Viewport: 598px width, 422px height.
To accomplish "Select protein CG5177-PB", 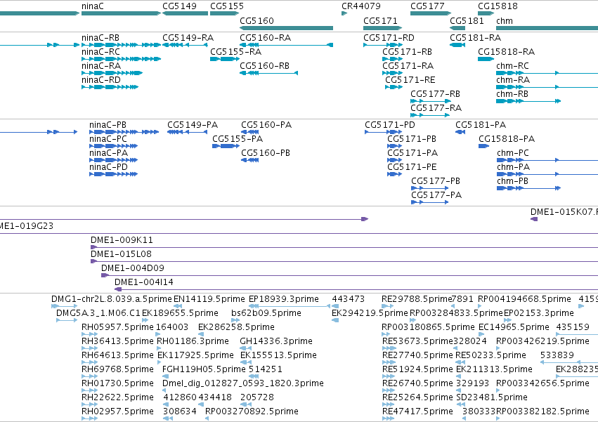I will click(436, 181).
